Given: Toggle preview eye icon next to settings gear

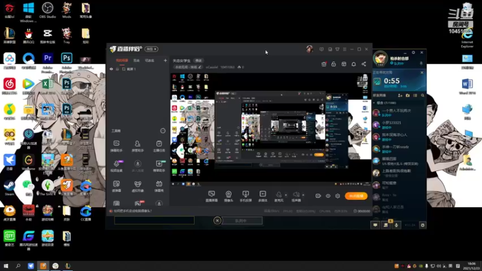Looking at the screenshot, I should click(328, 196).
